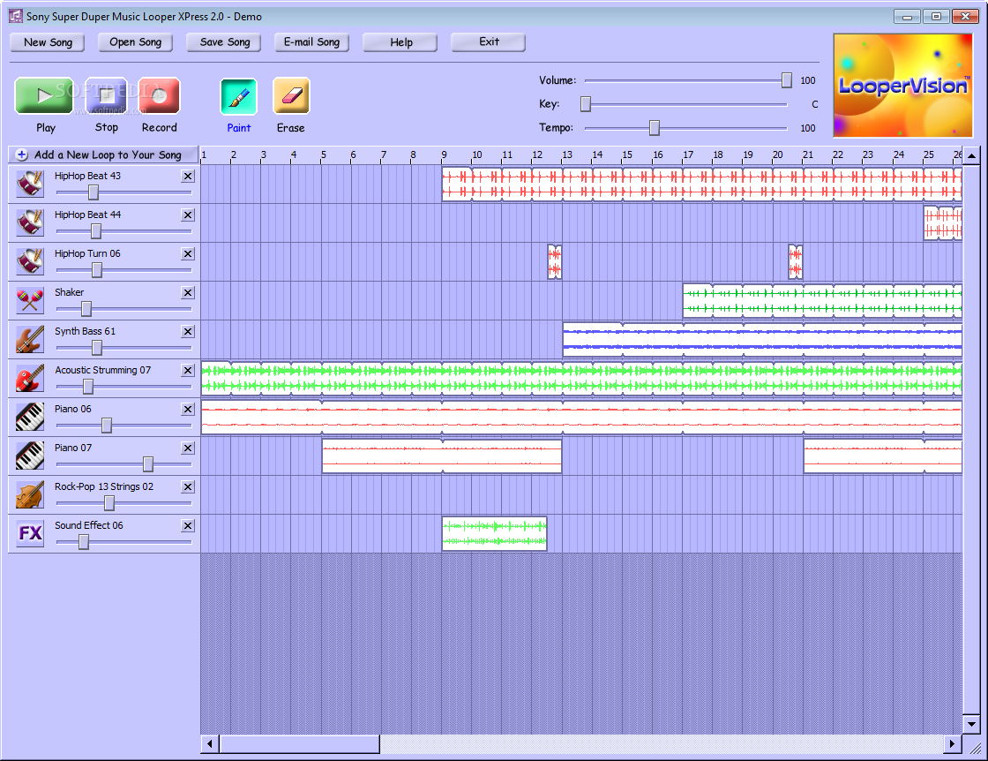Stop playback with the Stop button
Image resolution: width=988 pixels, height=761 pixels.
point(107,96)
